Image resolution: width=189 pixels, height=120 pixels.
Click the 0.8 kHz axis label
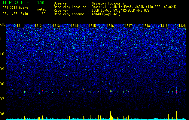pyautogui.click(x=3, y=84)
